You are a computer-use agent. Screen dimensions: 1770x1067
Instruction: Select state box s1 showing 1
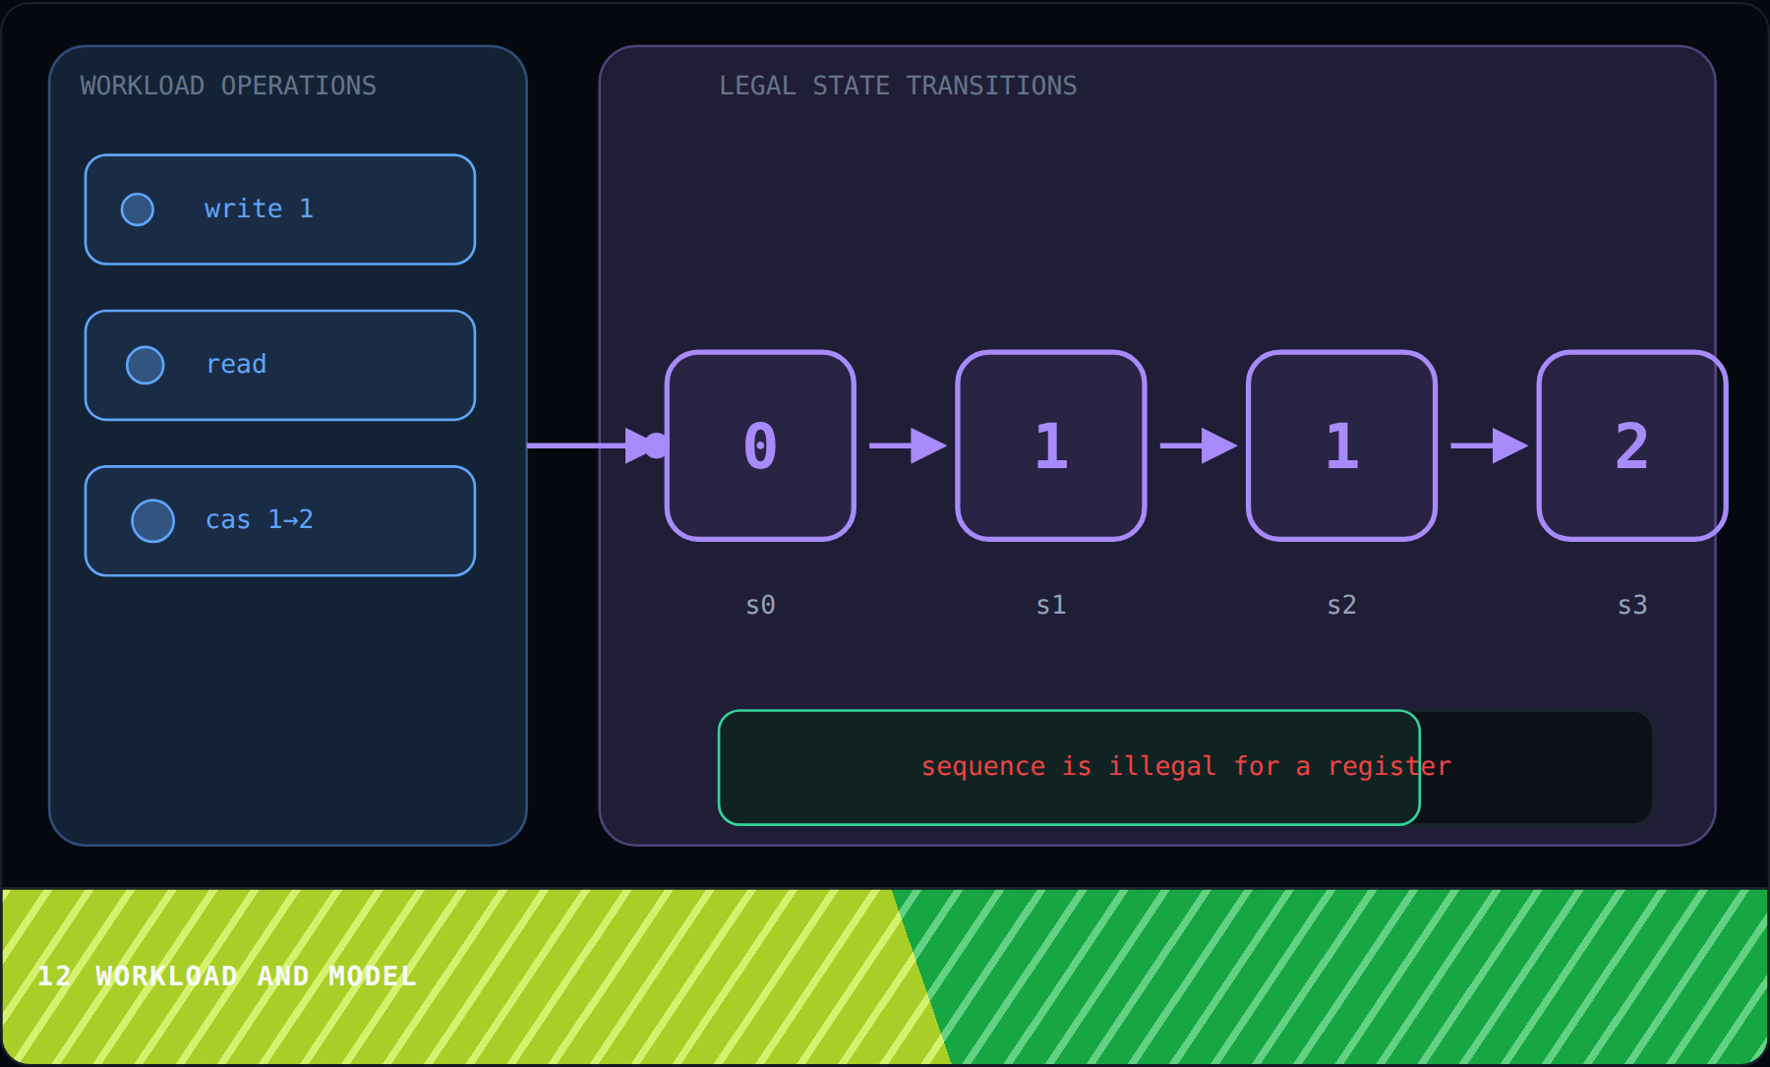[x=1051, y=445]
